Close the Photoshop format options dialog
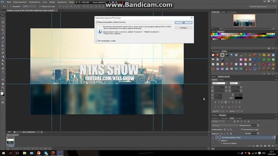 (192, 18)
